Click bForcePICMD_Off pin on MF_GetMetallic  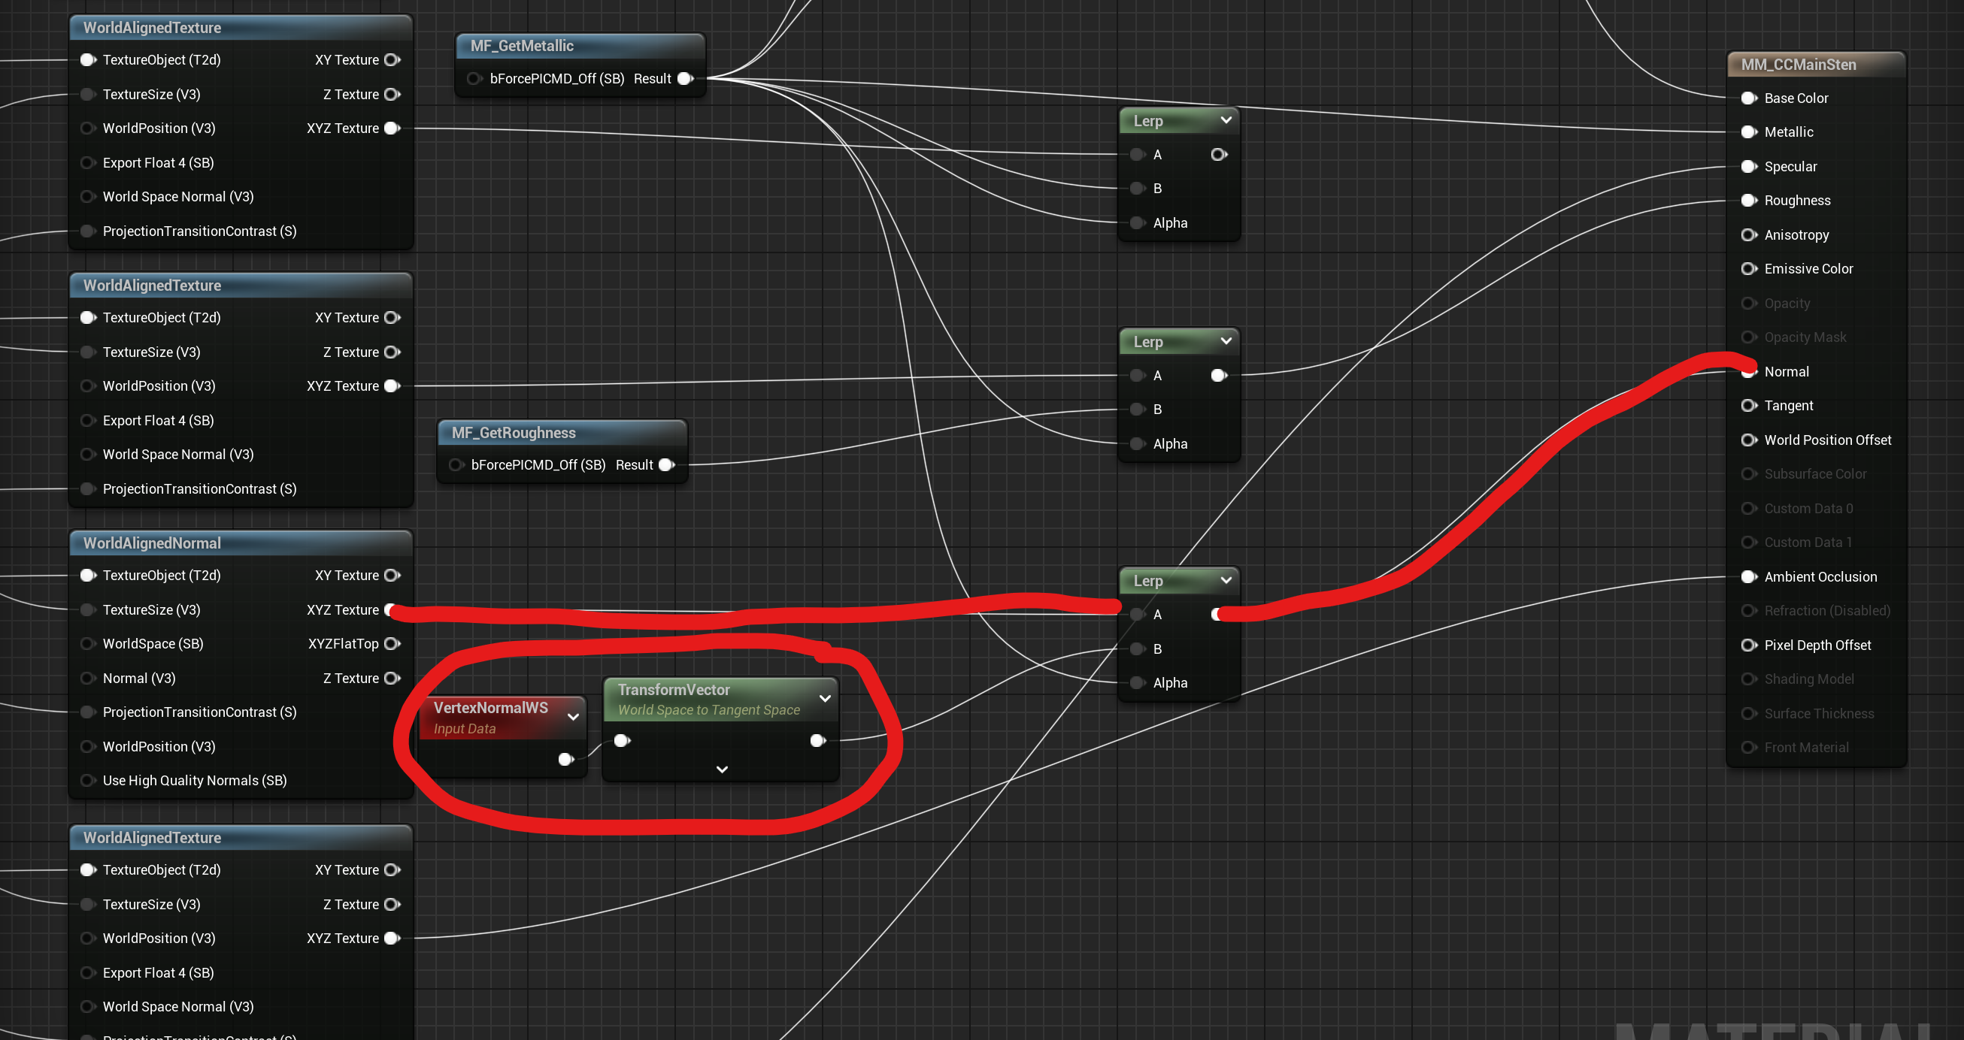tap(474, 78)
